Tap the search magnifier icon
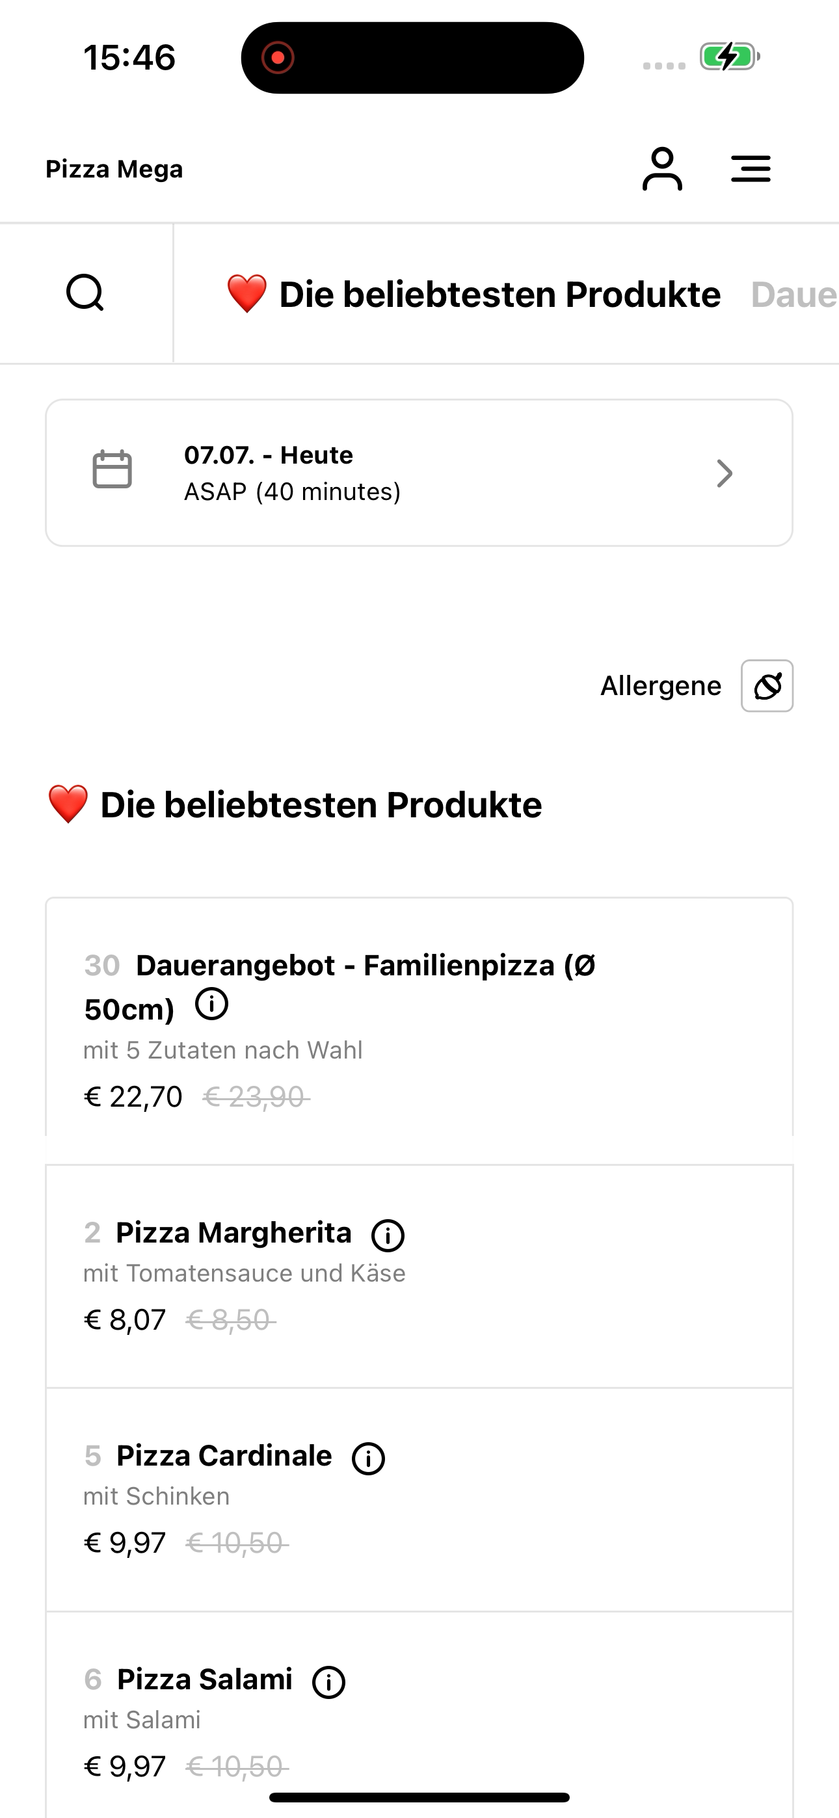 click(85, 293)
